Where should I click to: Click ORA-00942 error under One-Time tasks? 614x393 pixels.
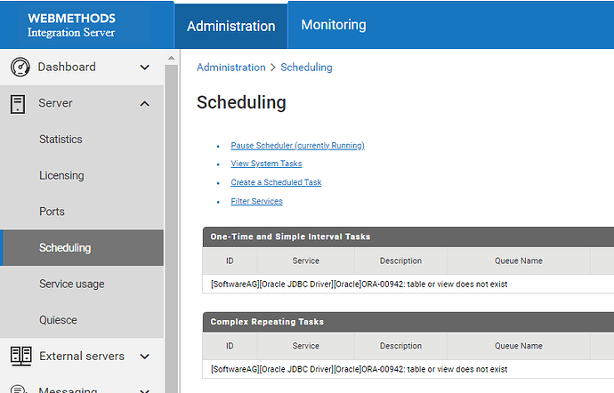tap(360, 285)
